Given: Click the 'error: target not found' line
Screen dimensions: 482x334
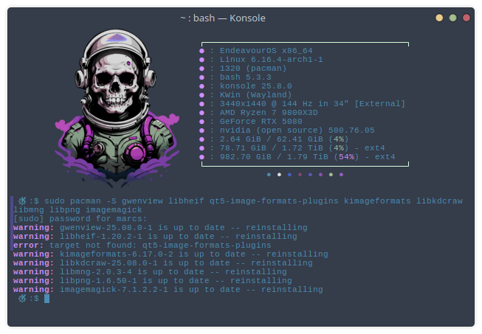Looking at the screenshot, I should (142, 246).
